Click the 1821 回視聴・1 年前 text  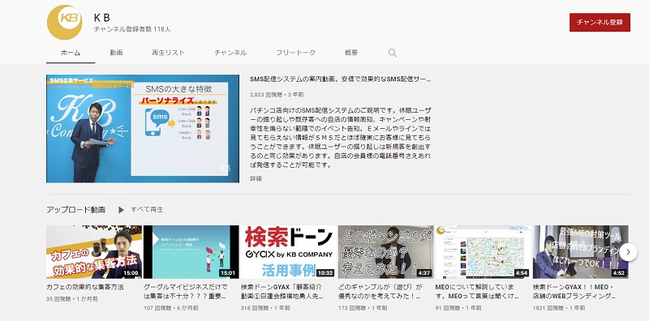pyautogui.click(x=559, y=308)
